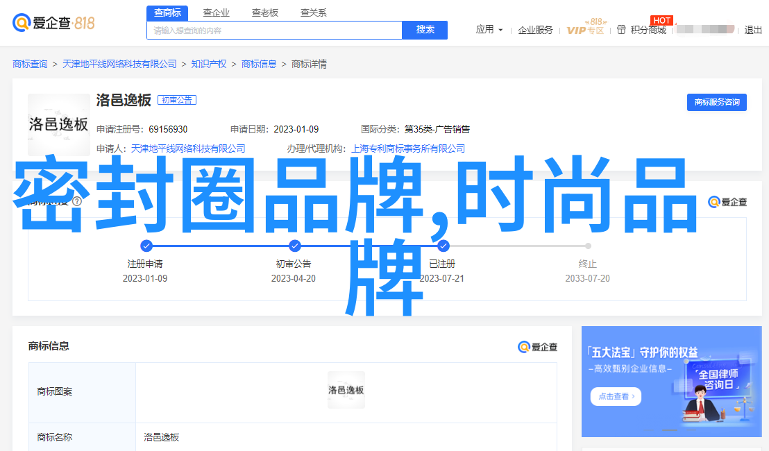Click the 2023-04-20 preliminary date

294,278
